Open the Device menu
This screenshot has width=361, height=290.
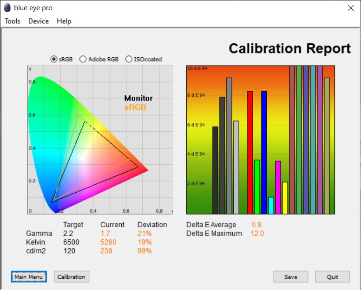tap(39, 21)
